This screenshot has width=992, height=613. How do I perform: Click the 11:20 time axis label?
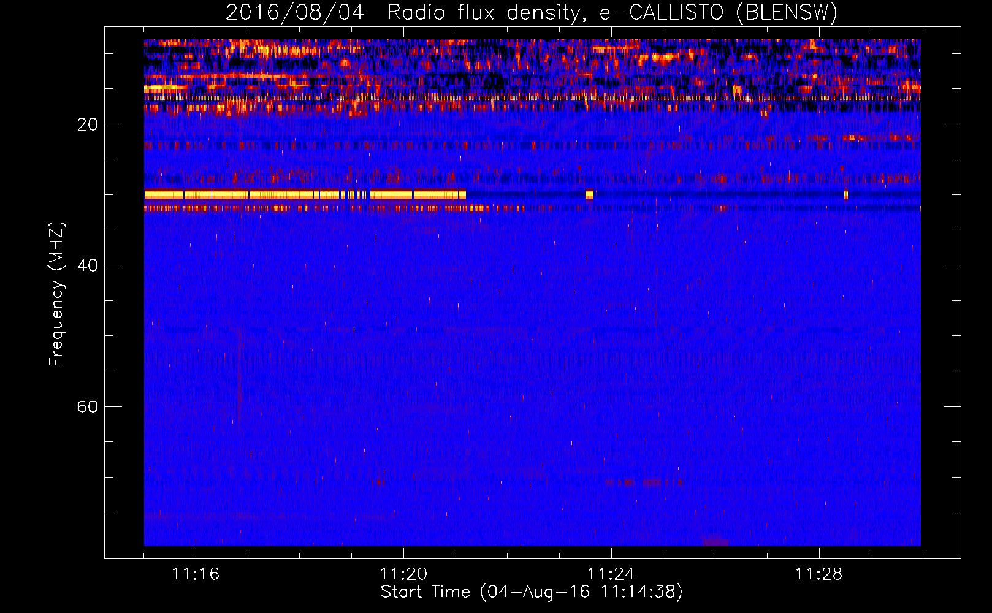[x=403, y=574]
